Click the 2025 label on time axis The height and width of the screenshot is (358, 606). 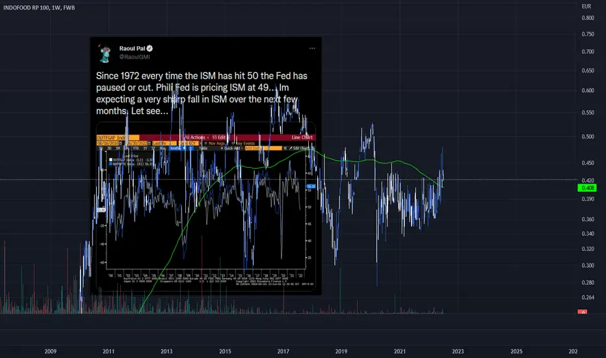pos(516,351)
